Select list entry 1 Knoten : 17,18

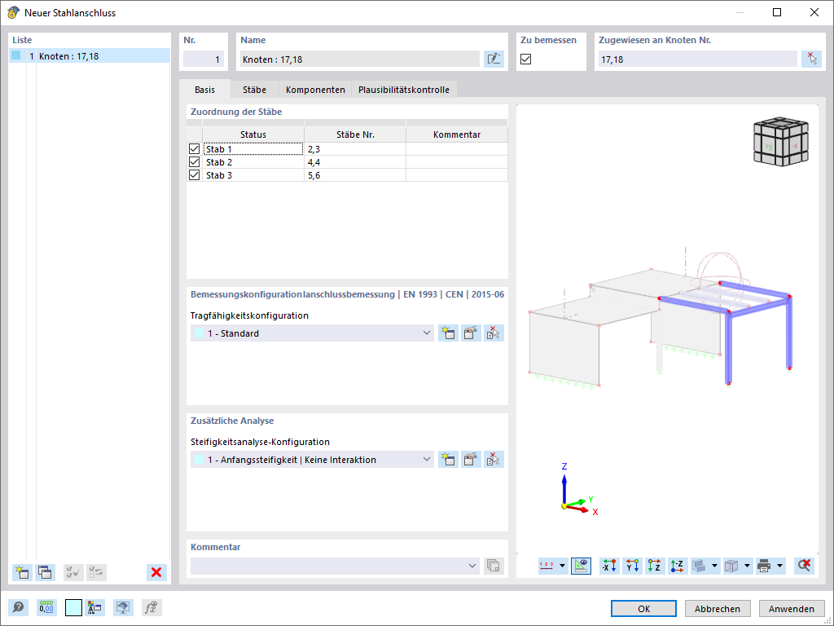click(x=90, y=56)
